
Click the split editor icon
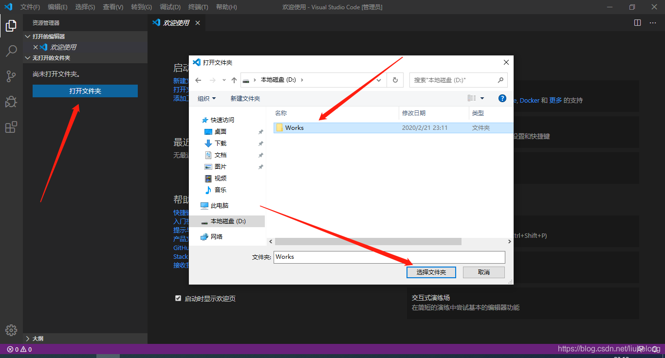pos(638,23)
